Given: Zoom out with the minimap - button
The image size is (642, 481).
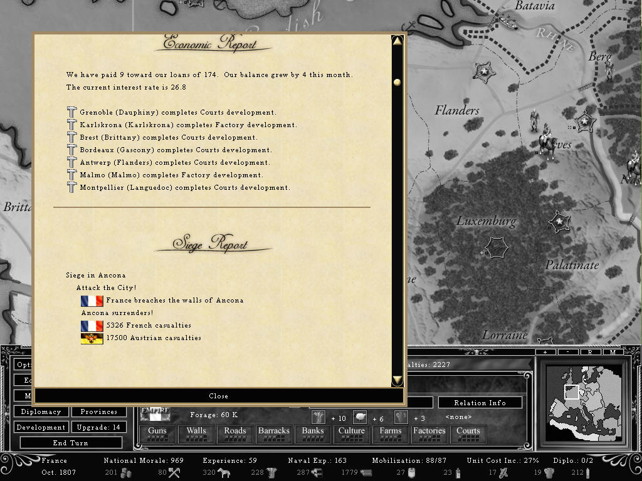Looking at the screenshot, I should (x=568, y=352).
